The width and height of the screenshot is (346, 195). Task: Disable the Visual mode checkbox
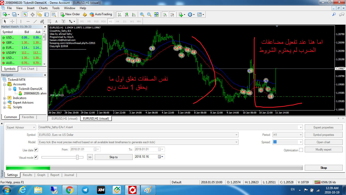(36, 157)
